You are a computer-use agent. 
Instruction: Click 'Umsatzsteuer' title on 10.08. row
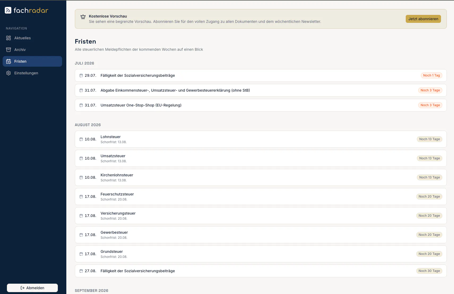[113, 156]
